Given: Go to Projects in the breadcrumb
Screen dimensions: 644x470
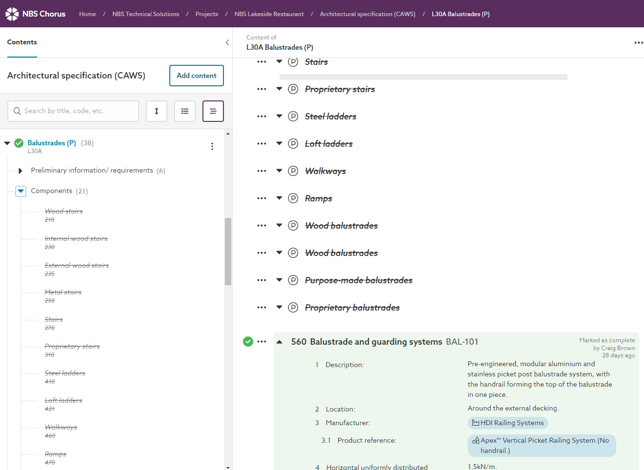Looking at the screenshot, I should [206, 14].
